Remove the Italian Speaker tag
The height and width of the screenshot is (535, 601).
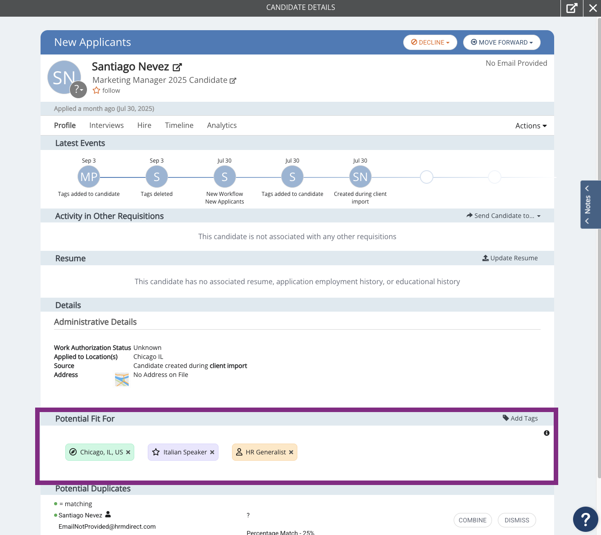[212, 452]
